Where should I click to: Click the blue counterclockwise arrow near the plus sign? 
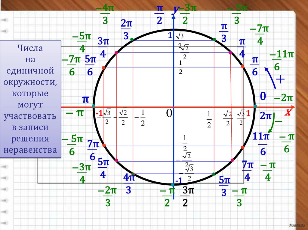pos(270,78)
